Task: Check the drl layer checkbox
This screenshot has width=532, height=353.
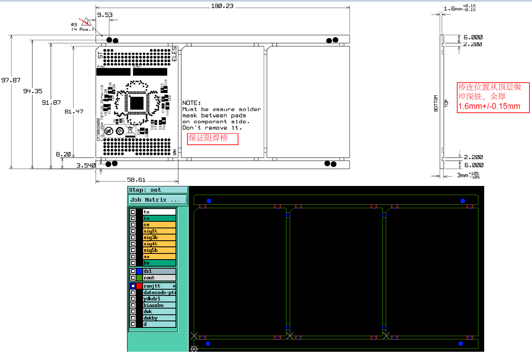Action: [133, 272]
